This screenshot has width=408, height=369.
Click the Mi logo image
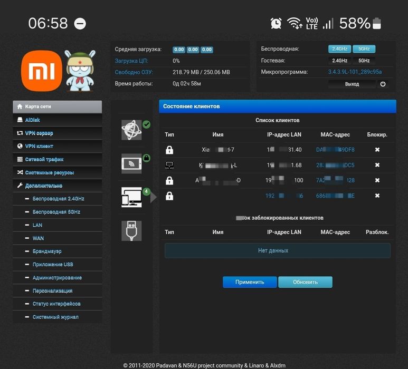[x=42, y=71]
